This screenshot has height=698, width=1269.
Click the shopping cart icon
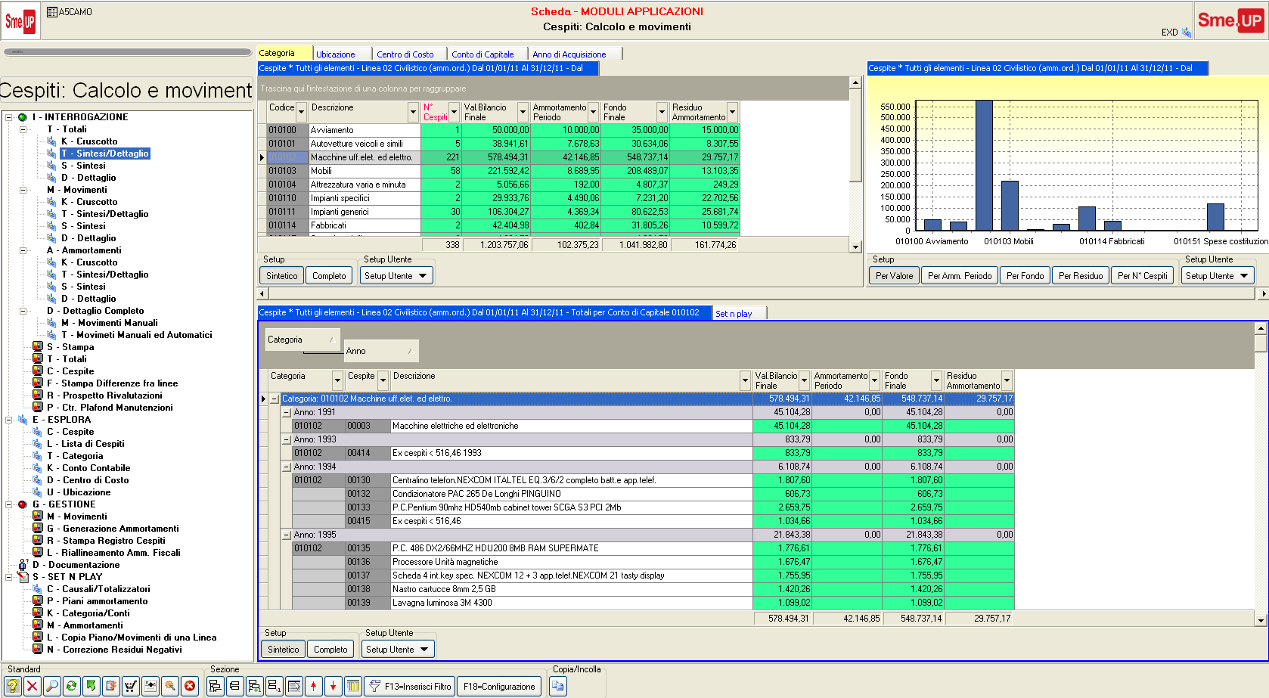[x=130, y=686]
